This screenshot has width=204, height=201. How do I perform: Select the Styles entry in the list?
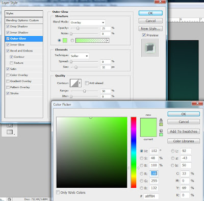24,13
